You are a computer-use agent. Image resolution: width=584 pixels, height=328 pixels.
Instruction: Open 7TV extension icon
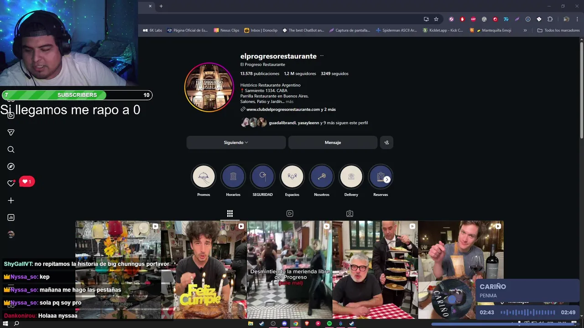[x=506, y=19]
